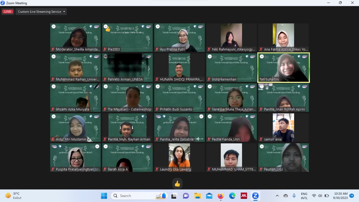Screen dimensions: 359x202
Task: Click muted mic icon on samsir ania tile
Action: click(261, 139)
